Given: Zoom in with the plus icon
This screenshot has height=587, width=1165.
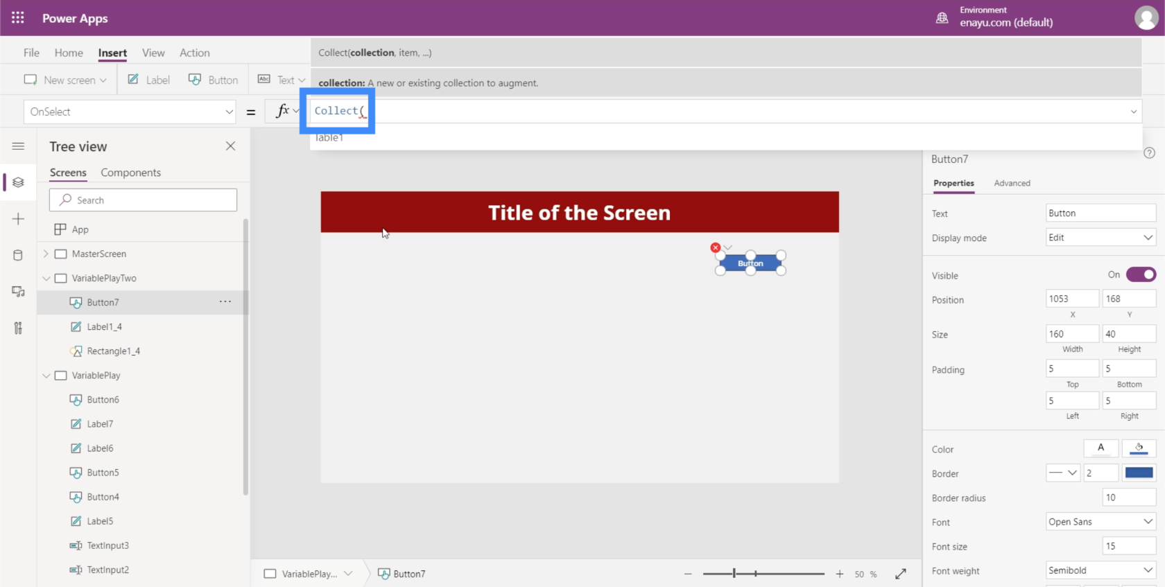Looking at the screenshot, I should pos(840,574).
